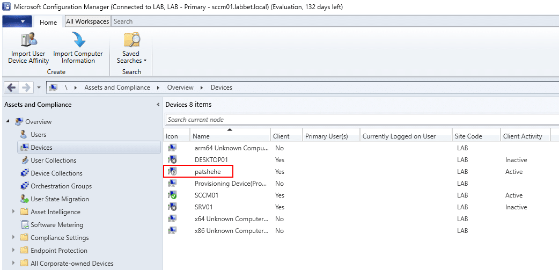Expand All Corporate-owned Devices folder
The width and height of the screenshot is (559, 270).
pyautogui.click(x=13, y=263)
